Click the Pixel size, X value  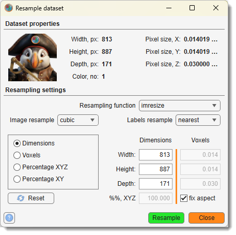pos(201,39)
